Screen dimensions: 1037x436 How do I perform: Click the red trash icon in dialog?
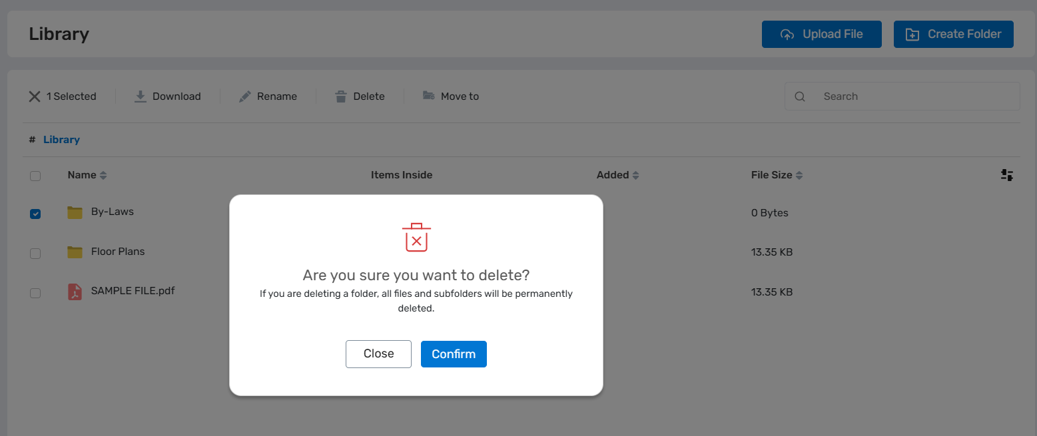point(416,238)
